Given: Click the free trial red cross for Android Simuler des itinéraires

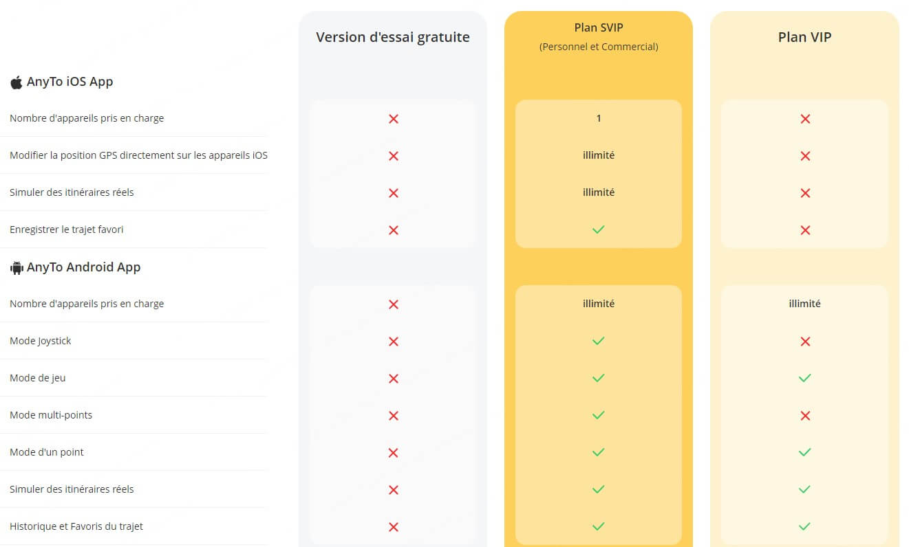Looking at the screenshot, I should tap(394, 490).
